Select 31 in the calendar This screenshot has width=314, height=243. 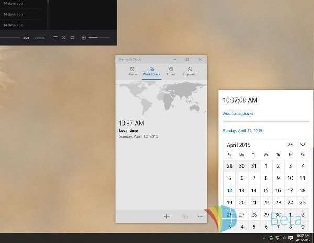pos(254,166)
